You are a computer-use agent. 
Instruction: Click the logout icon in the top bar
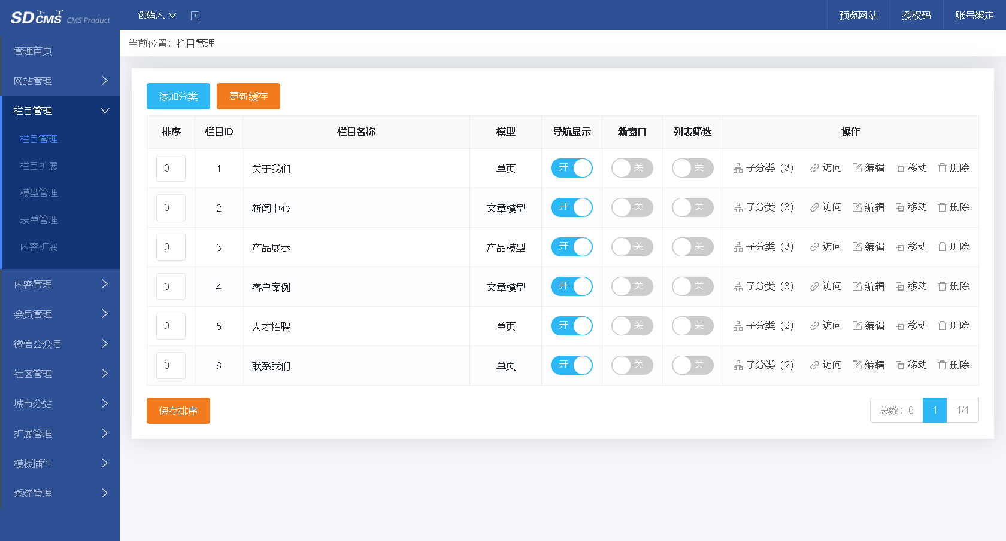point(195,16)
